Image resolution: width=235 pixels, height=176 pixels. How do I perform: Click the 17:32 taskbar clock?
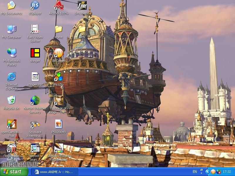227,172
